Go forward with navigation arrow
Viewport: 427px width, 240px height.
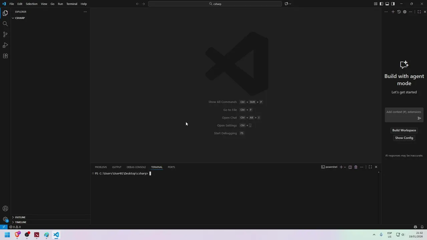(x=143, y=4)
